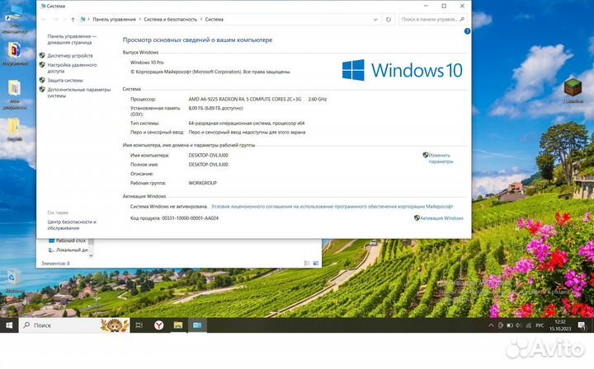This screenshot has width=594, height=369.
Task: Refresh the Control Panel page
Action: click(x=389, y=19)
